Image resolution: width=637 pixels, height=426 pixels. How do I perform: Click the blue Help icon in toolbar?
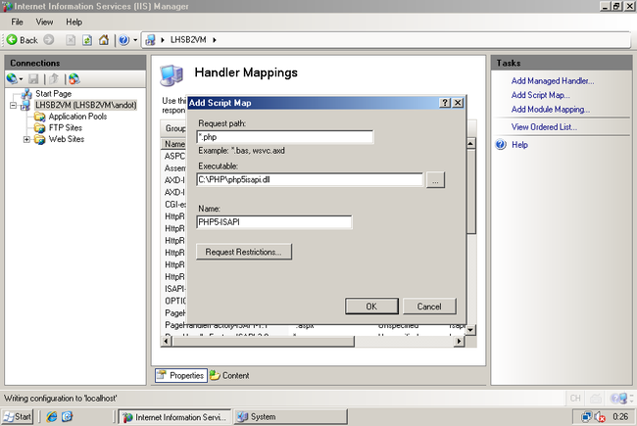[x=123, y=40]
